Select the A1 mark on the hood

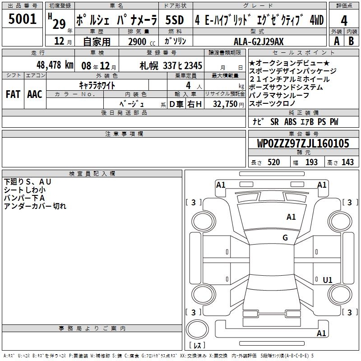[291, 217]
